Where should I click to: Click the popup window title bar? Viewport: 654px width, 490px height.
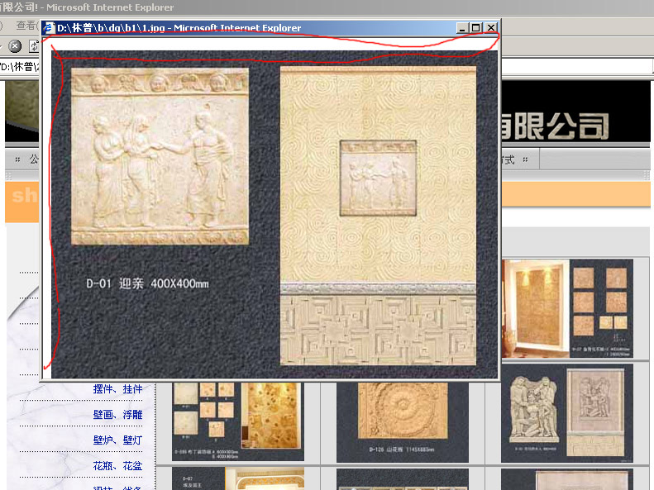(x=248, y=28)
